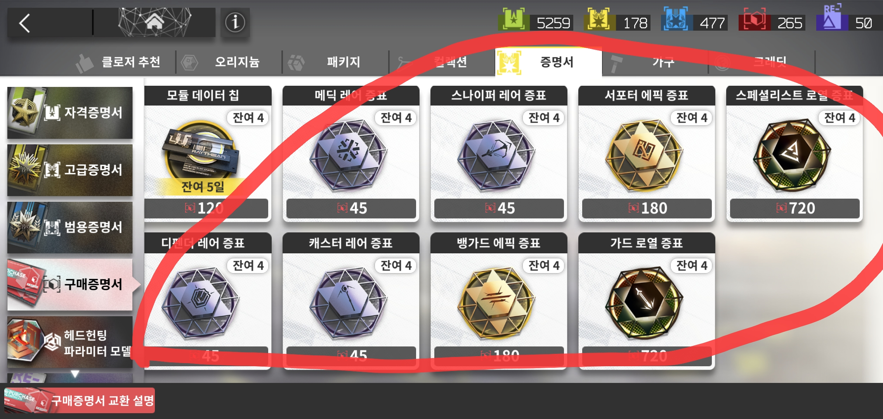Screen dimensions: 883x419
Task: Select 자격증명서 in the sidebar
Action: coord(70,113)
